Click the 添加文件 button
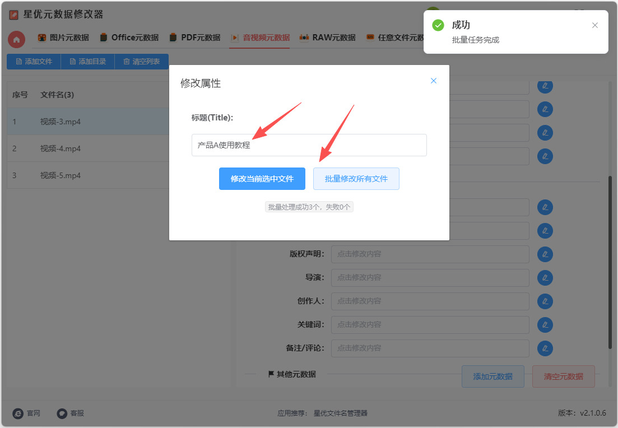This screenshot has width=618, height=428. point(34,62)
